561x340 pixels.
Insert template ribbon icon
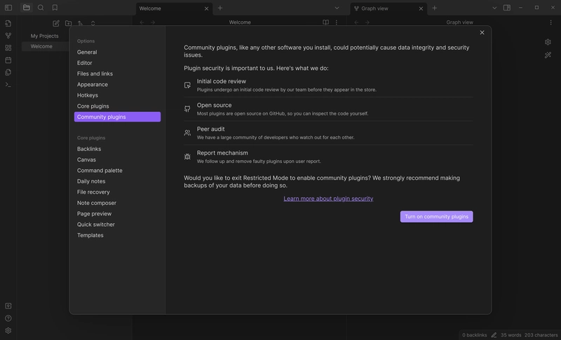(8, 72)
